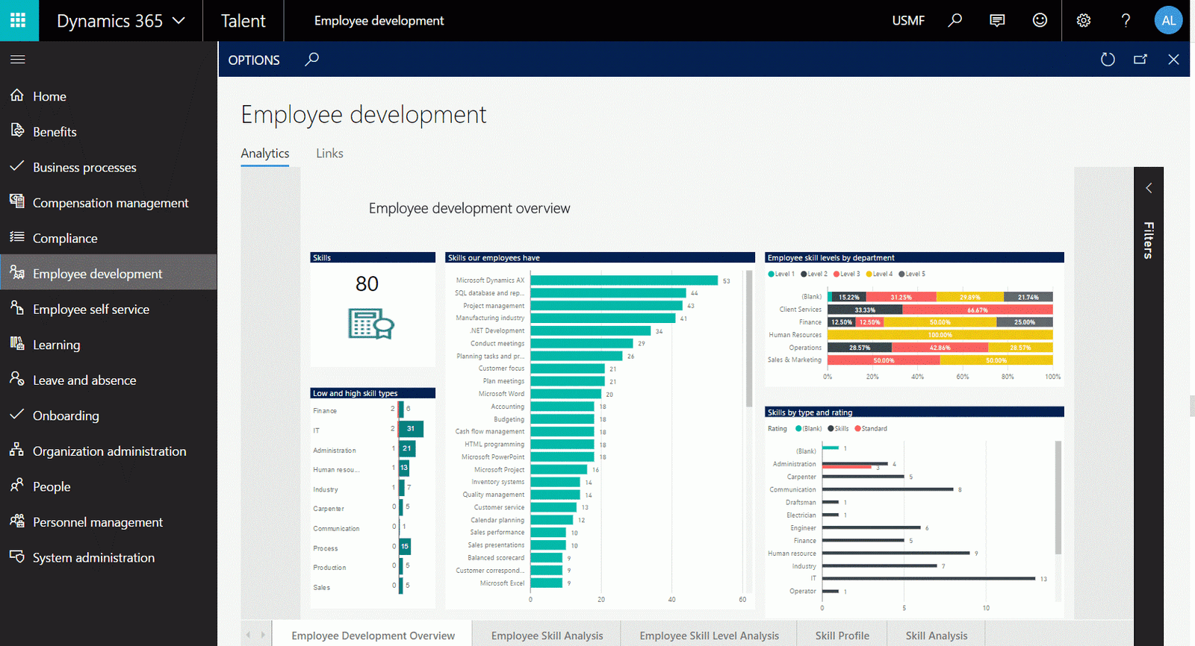1195x646 pixels.
Task: Click the Human Resources 100.00% bar
Action: (940, 335)
